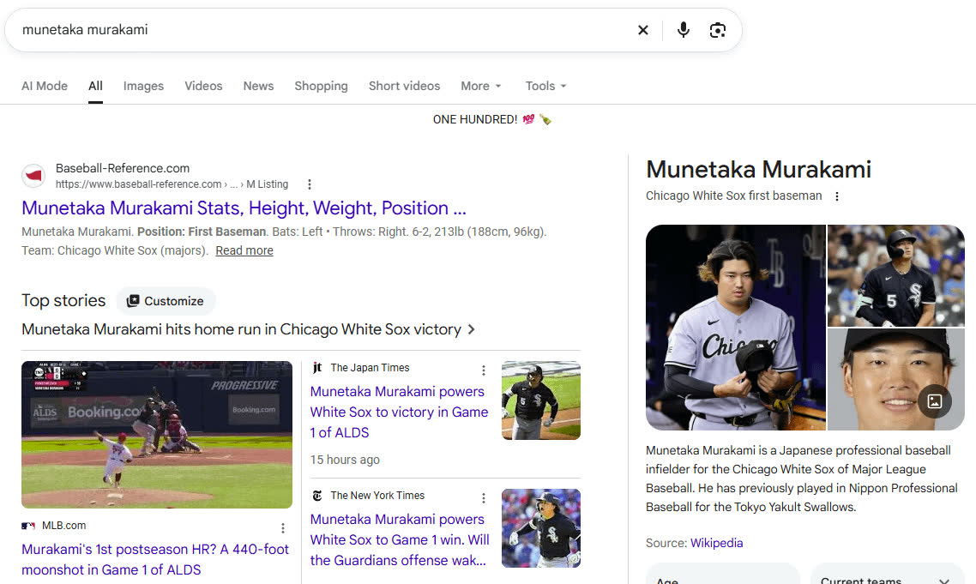Start voice search with the microphone icon

684,30
